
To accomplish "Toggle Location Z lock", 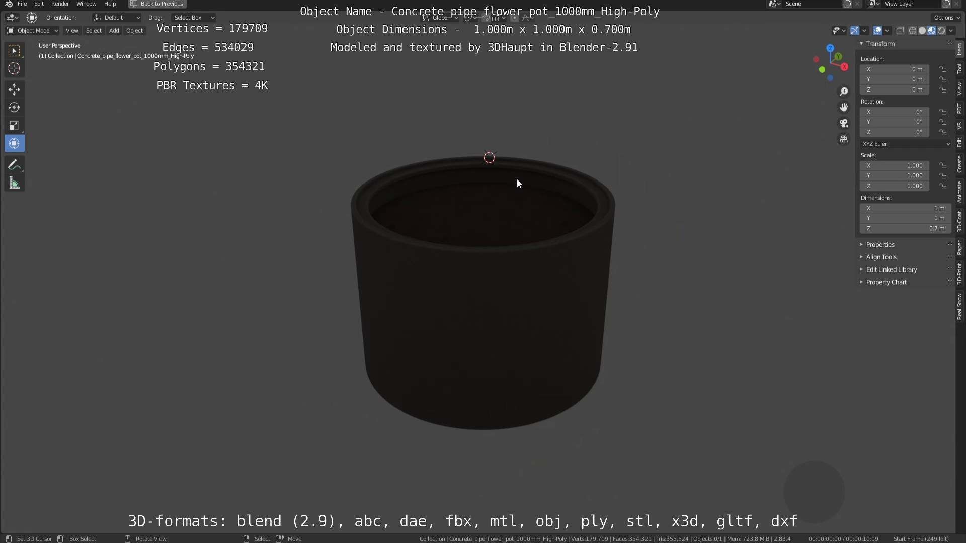I will pos(943,89).
